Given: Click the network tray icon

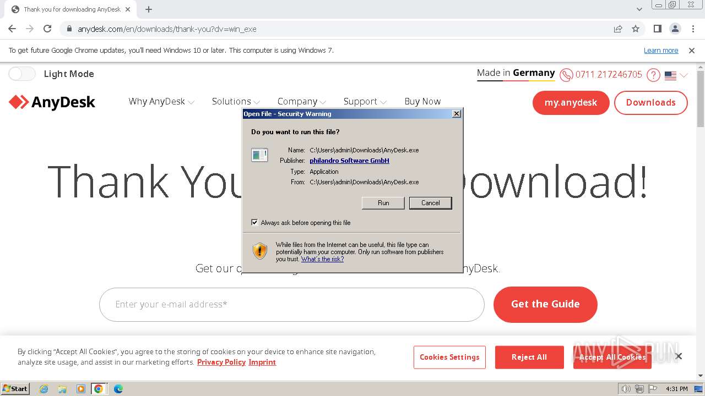Looking at the screenshot, I should 639,389.
